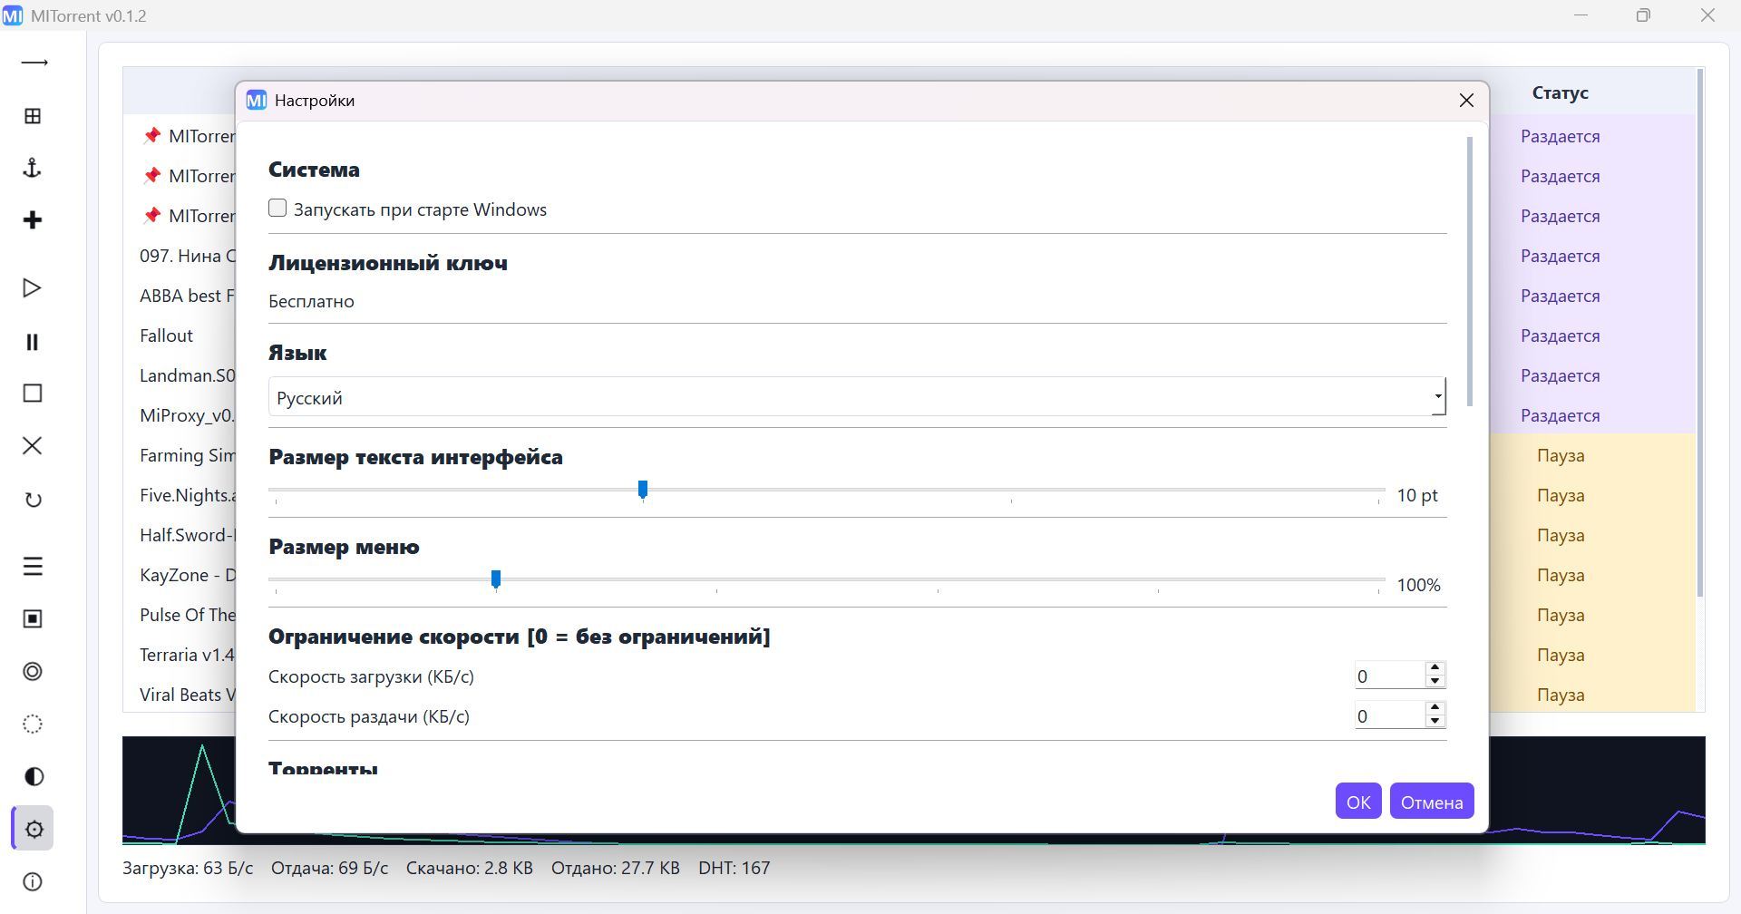Click the square stop icon in sidebar
The height and width of the screenshot is (914, 1741).
tap(33, 394)
